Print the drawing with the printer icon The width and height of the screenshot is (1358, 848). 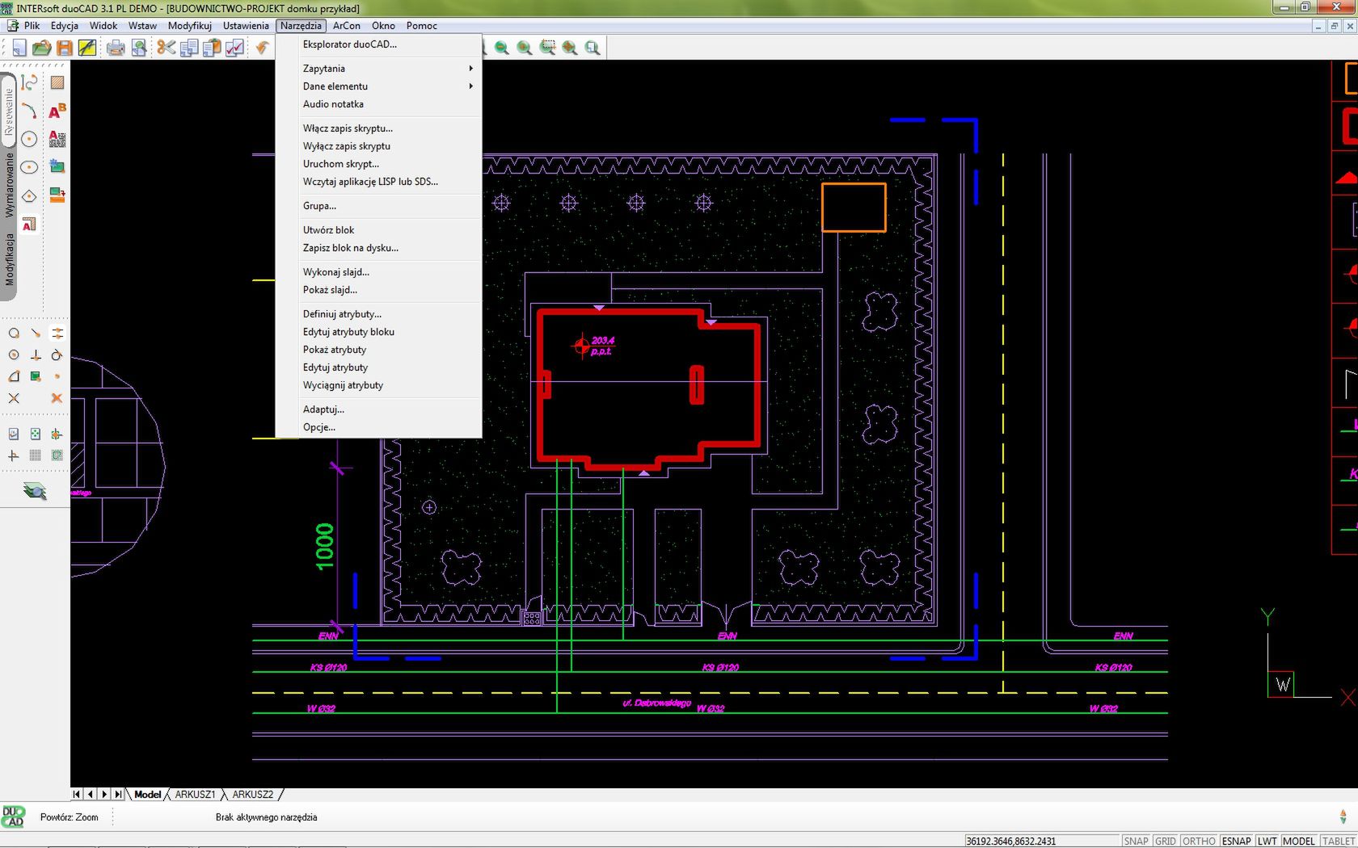[116, 48]
